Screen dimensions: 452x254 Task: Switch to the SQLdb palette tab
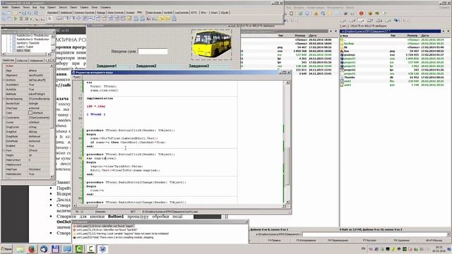(x=225, y=13)
